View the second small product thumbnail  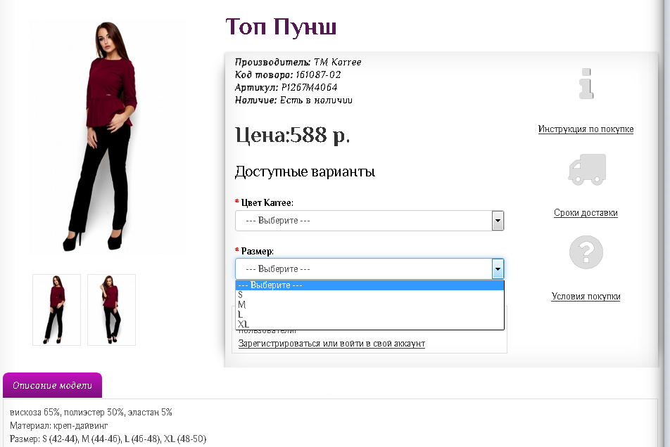point(111,310)
